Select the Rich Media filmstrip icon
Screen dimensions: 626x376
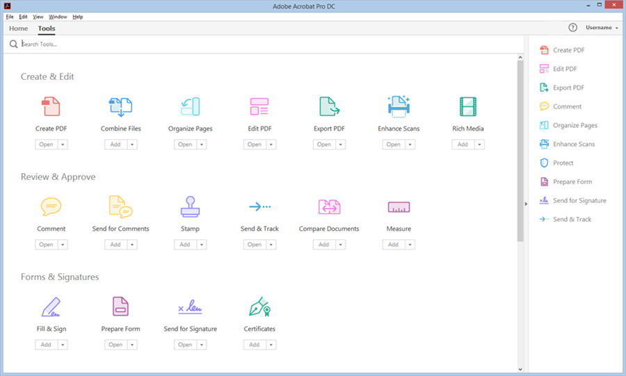(468, 106)
